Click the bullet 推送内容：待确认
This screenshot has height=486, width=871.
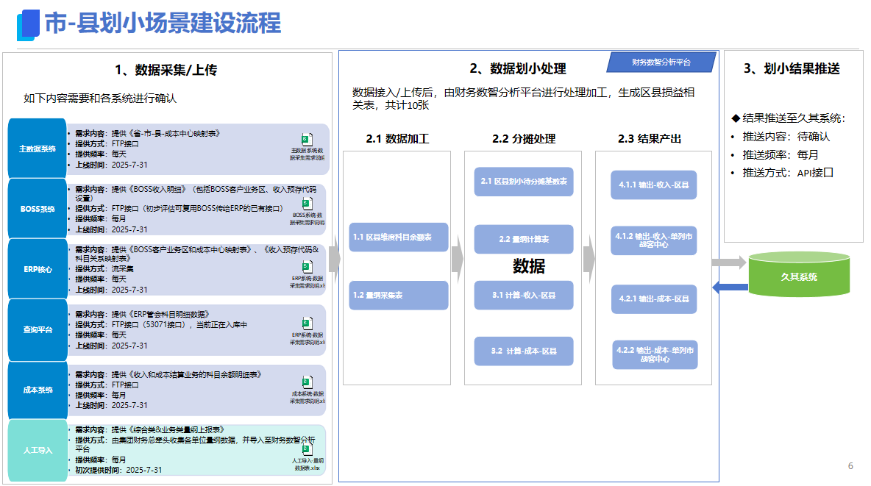point(786,137)
